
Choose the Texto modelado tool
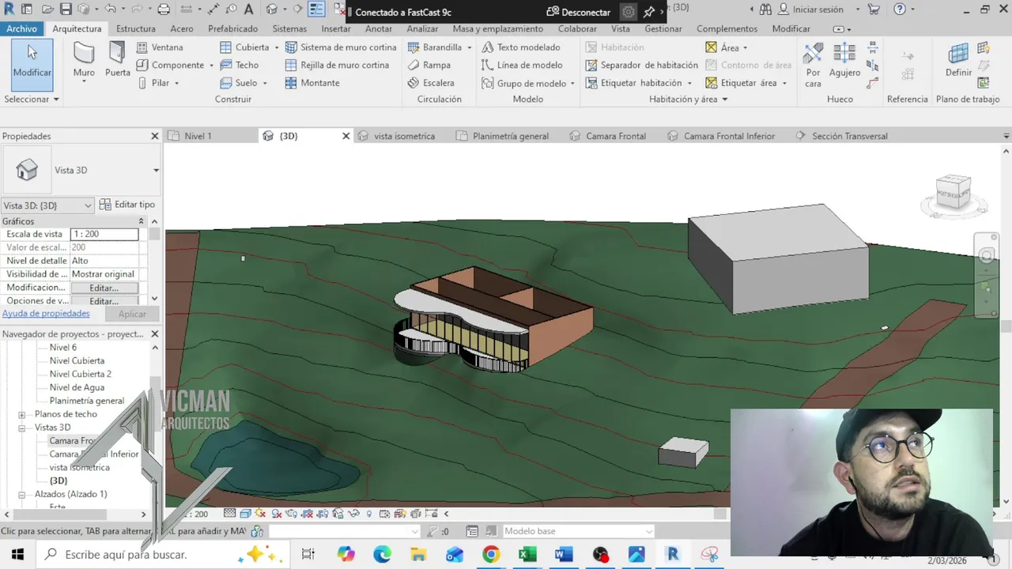pos(521,47)
